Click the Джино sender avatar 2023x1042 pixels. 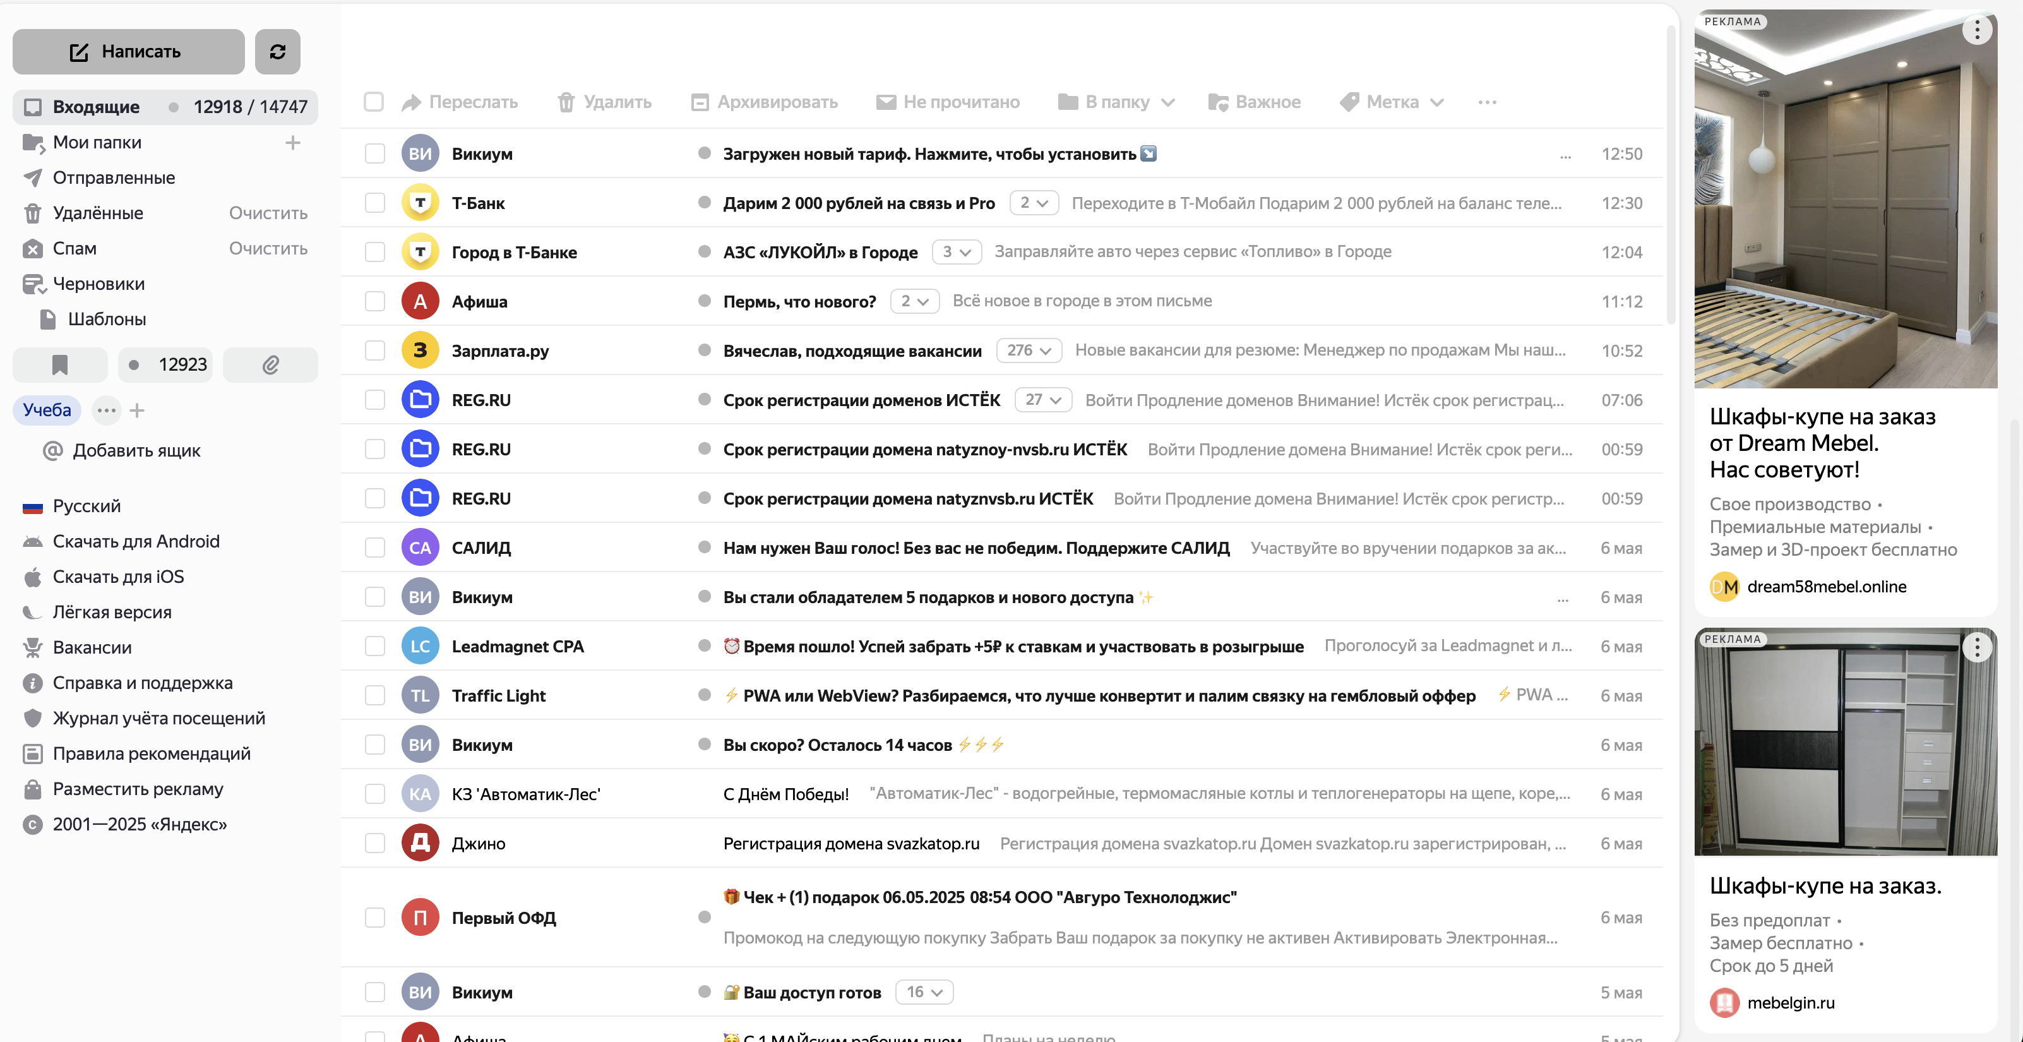click(420, 843)
